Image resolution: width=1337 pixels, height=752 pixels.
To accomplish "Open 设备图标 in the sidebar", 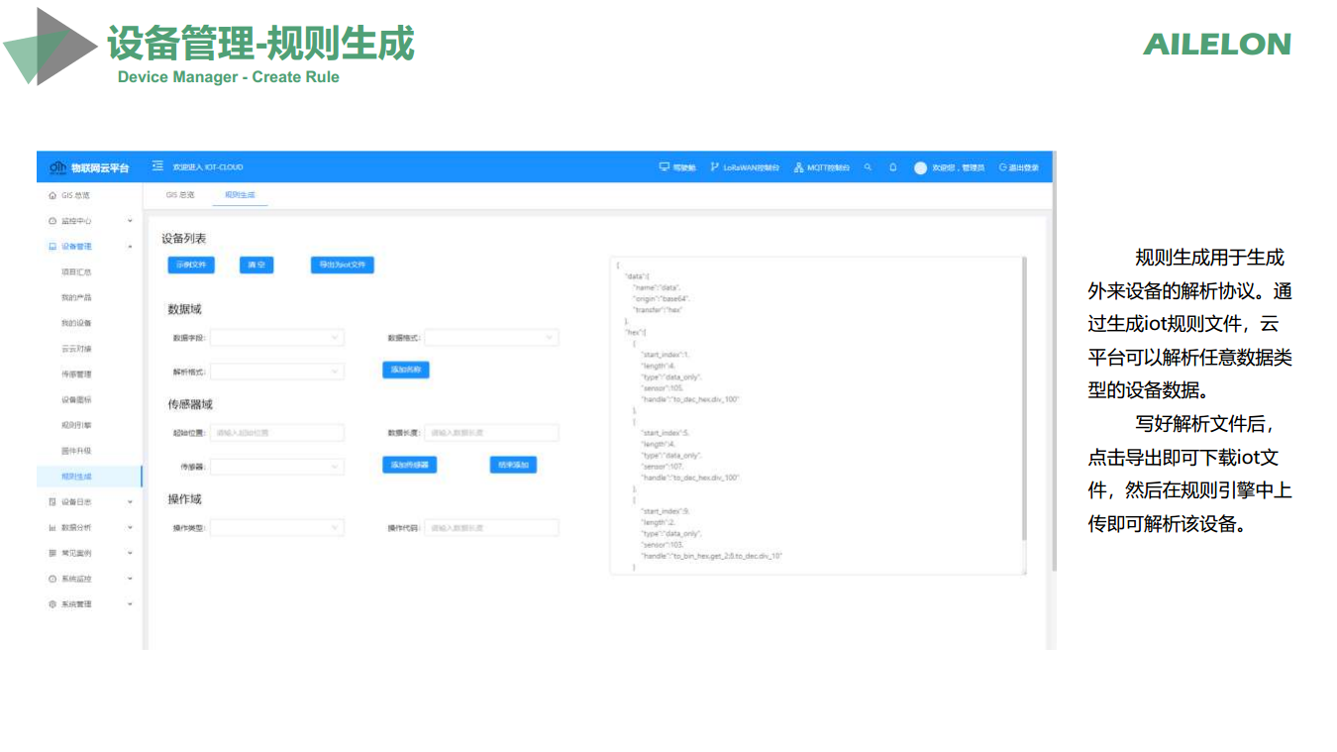I will (x=76, y=400).
